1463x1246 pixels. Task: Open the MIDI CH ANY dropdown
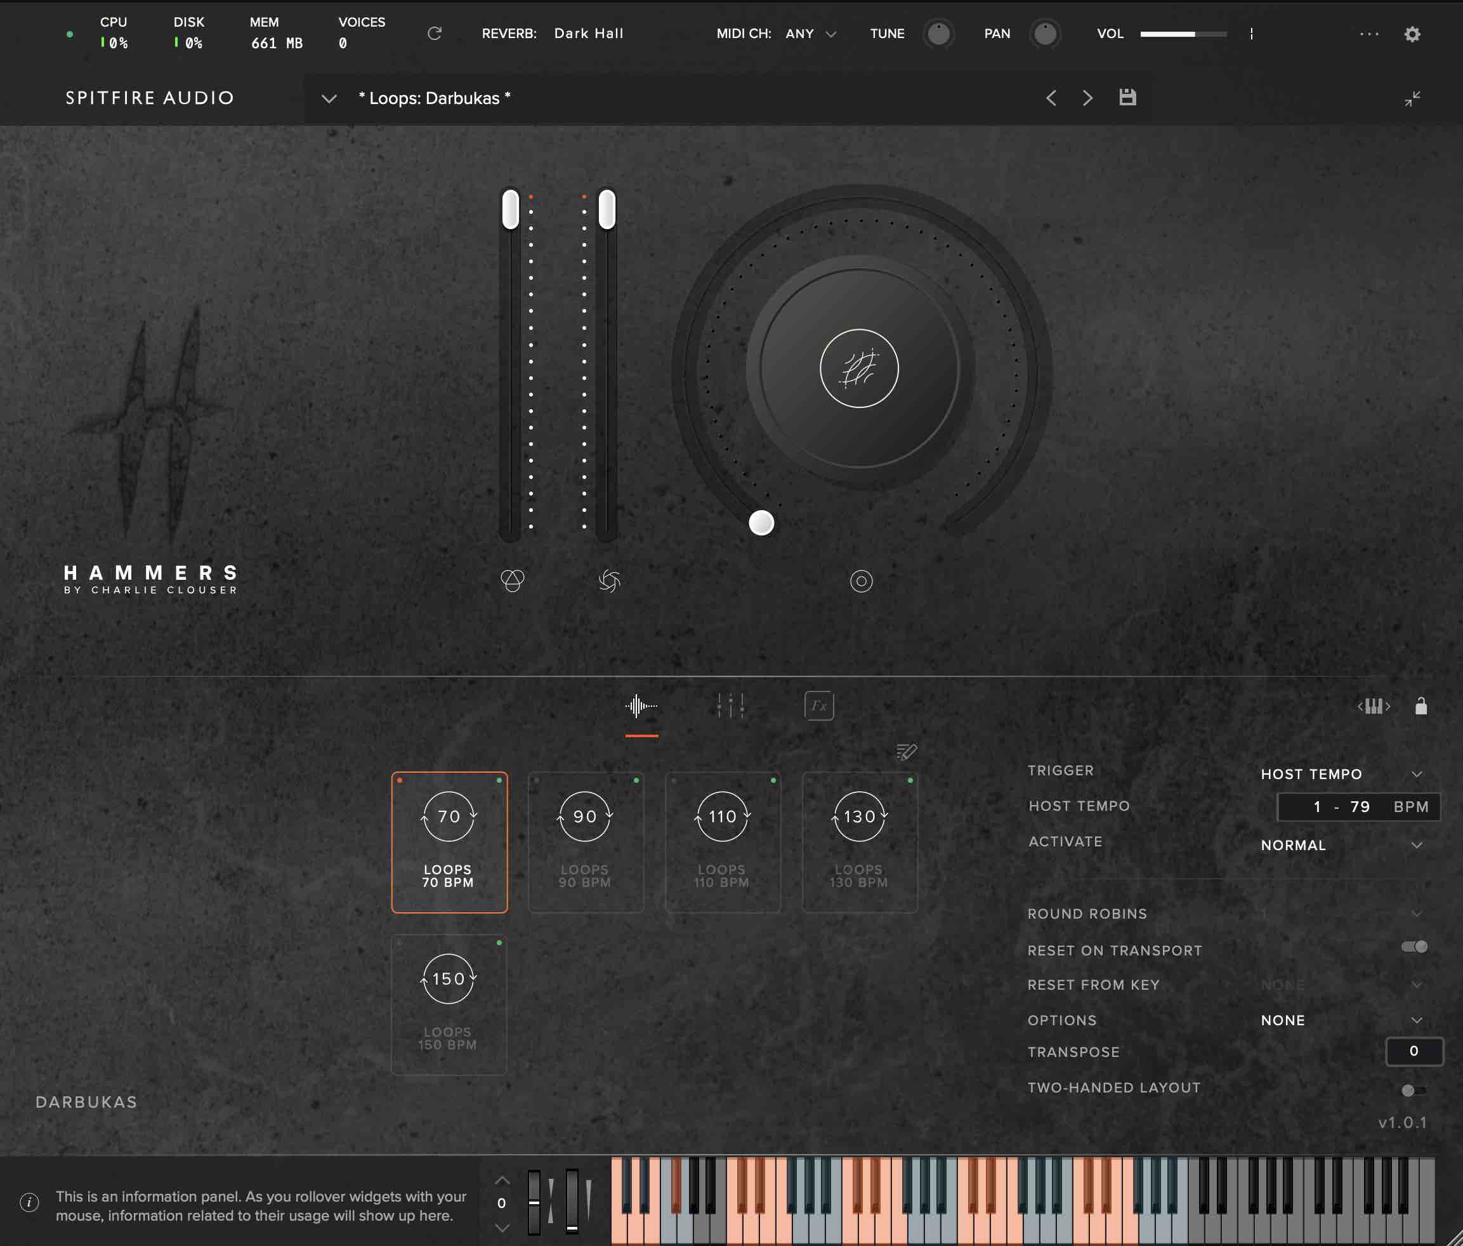[811, 34]
